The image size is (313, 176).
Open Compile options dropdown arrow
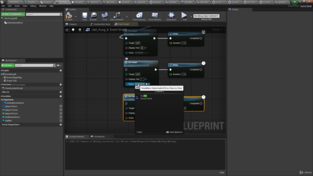76,16
